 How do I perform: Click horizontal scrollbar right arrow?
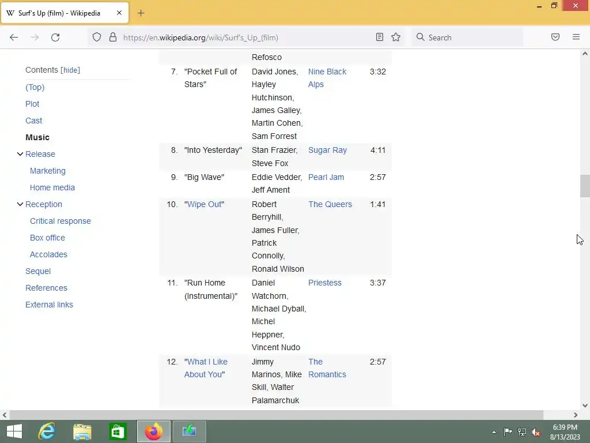pyautogui.click(x=576, y=415)
